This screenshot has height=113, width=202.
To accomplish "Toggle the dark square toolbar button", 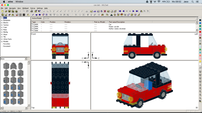I will pos(24,15).
